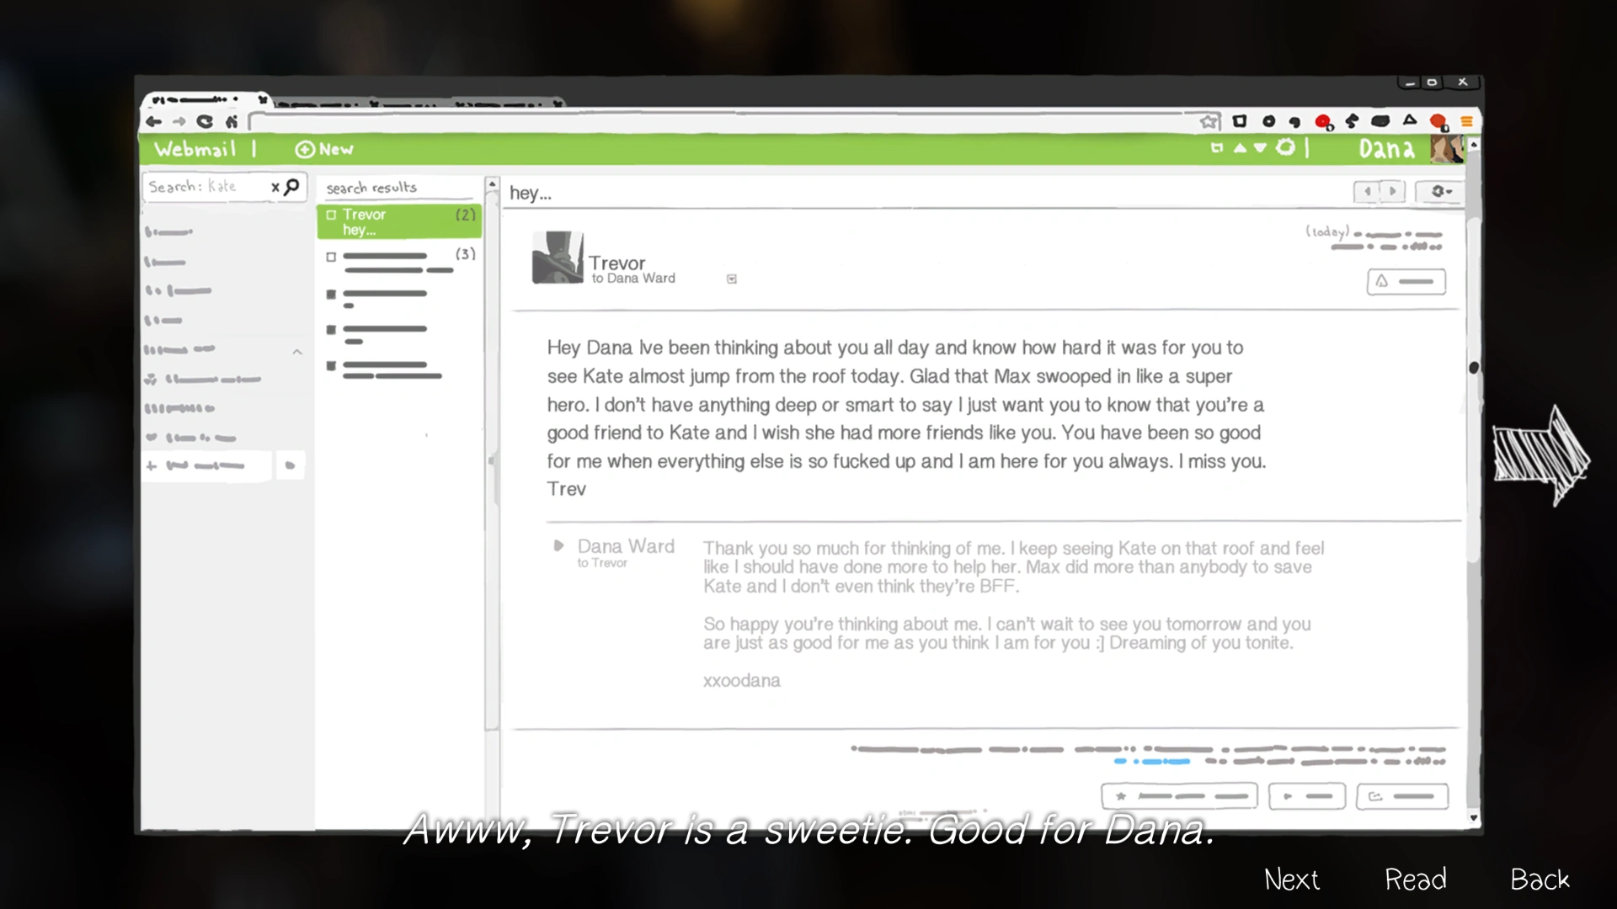Viewport: 1617px width, 909px height.
Task: Click the Next option
Action: point(1291,880)
